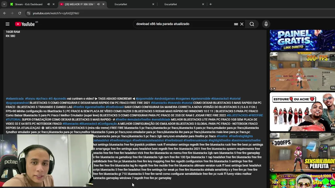Open #sensibilidade hashtag link
This screenshot has height=188, width=335.
point(161,120)
